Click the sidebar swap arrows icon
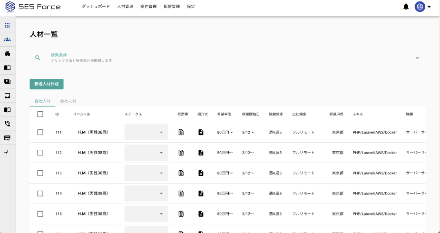 [8, 152]
